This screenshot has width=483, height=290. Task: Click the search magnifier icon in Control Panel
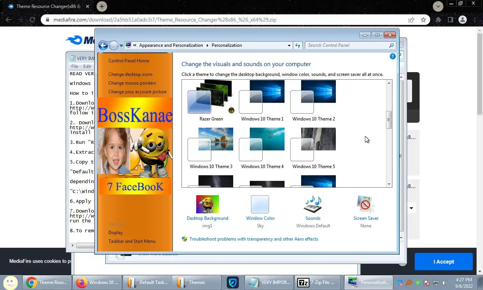[391, 45]
